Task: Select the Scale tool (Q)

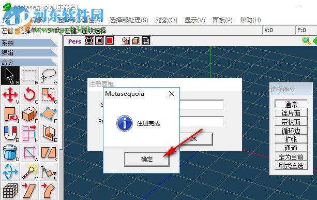Action: 49,95
